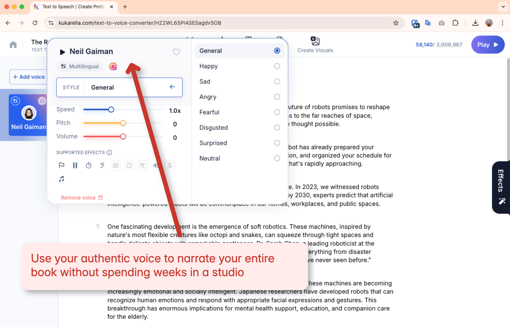510x327 pixels.
Task: Switch to the Text to Speech browser tab
Action: click(x=73, y=7)
